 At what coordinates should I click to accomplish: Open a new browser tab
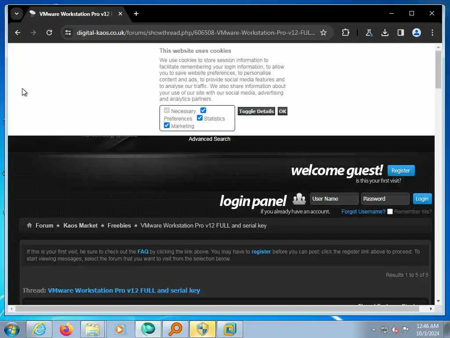point(136,14)
